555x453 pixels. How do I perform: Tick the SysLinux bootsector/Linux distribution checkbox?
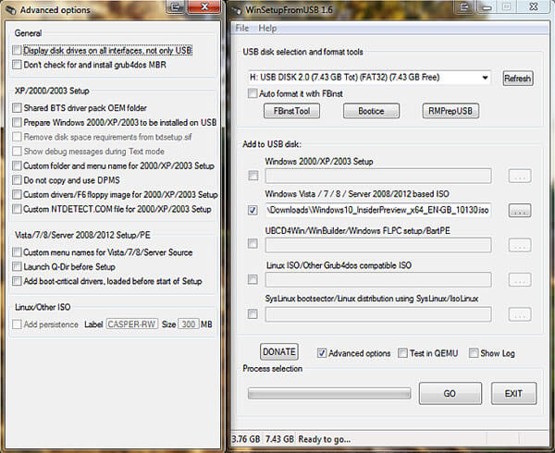253,313
